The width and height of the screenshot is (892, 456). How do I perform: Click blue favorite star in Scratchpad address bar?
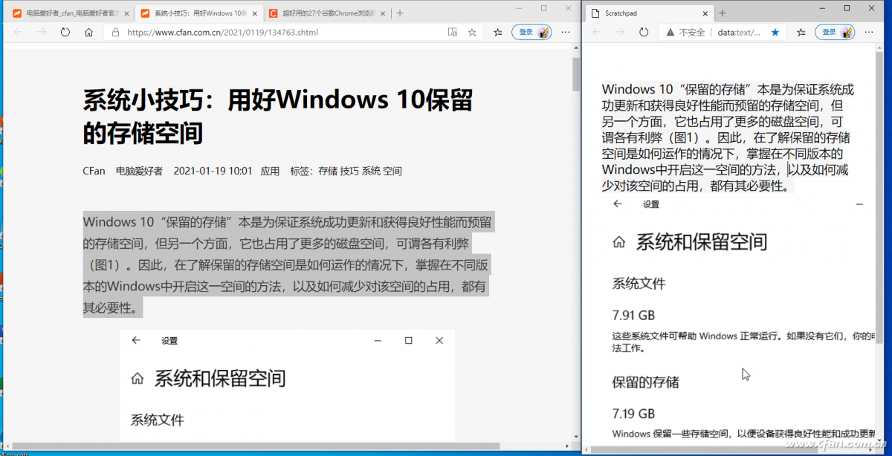click(x=775, y=33)
